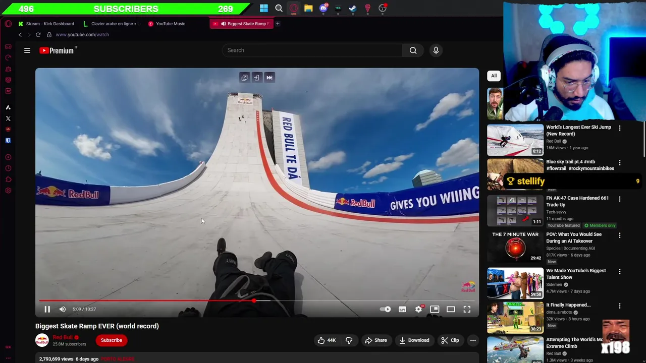
Task: Open POV: What You Would See title
Action: [x=574, y=238]
